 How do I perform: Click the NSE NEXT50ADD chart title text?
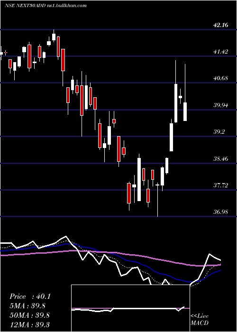(x=46, y=6)
